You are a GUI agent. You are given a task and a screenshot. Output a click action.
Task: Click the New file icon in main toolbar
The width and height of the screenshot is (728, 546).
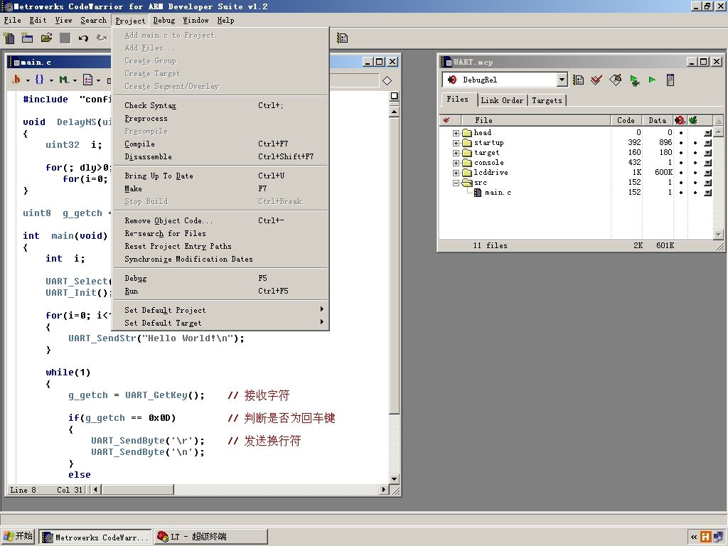[9, 38]
